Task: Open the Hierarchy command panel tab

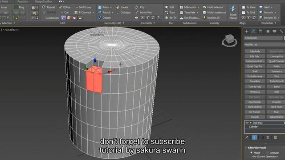Action: 261,32
